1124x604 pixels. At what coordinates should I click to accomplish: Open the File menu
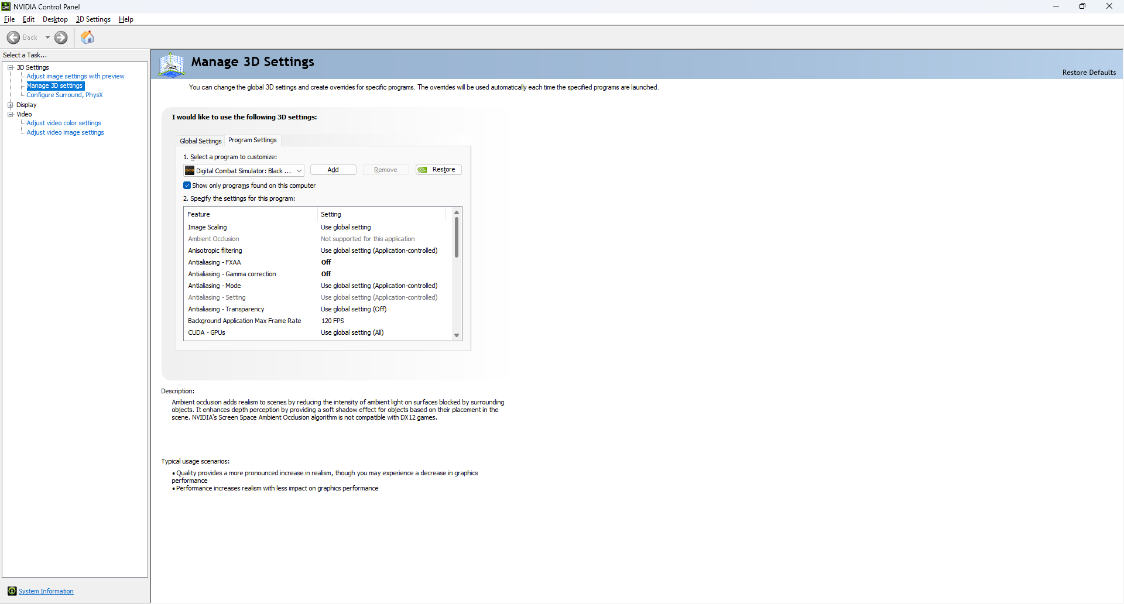9,19
